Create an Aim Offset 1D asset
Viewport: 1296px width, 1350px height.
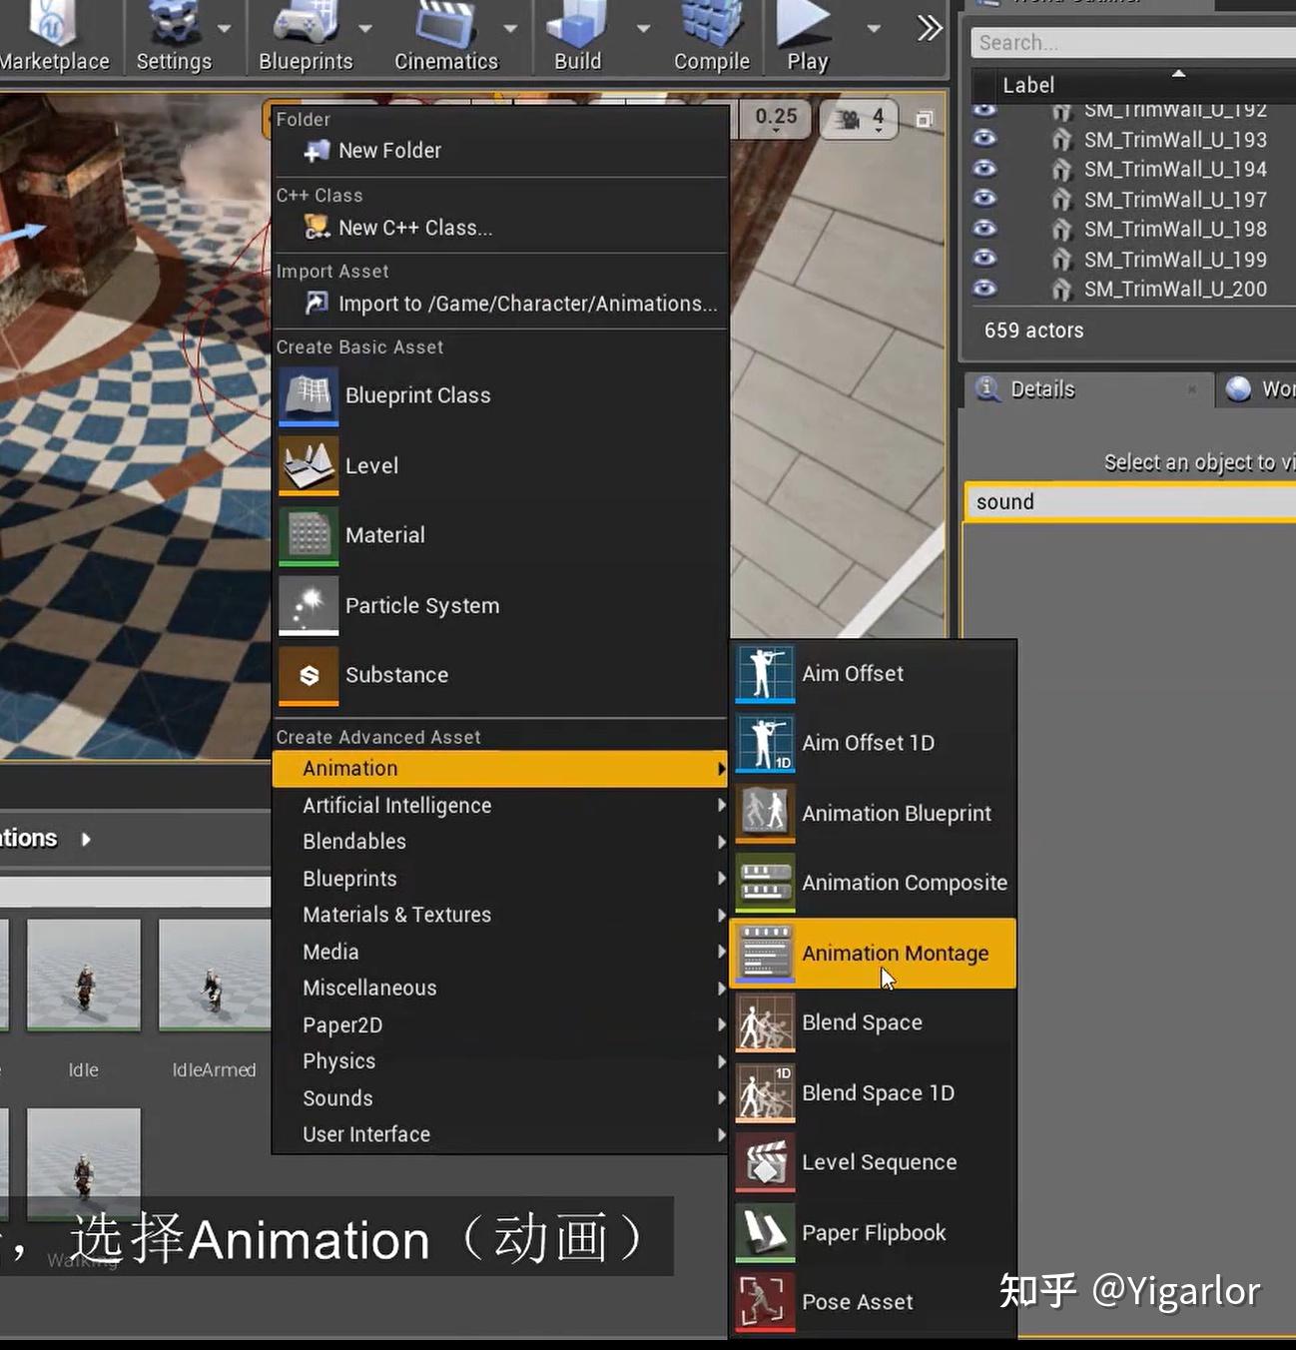[x=874, y=743]
